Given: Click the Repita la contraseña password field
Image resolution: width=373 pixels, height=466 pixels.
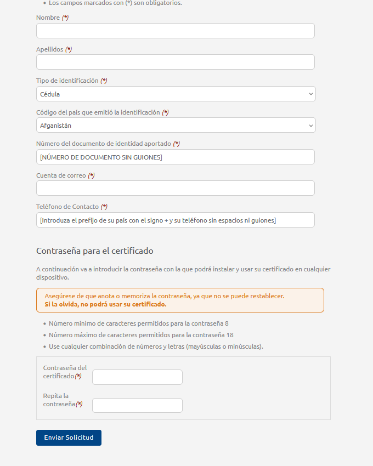Looking at the screenshot, I should [137, 405].
